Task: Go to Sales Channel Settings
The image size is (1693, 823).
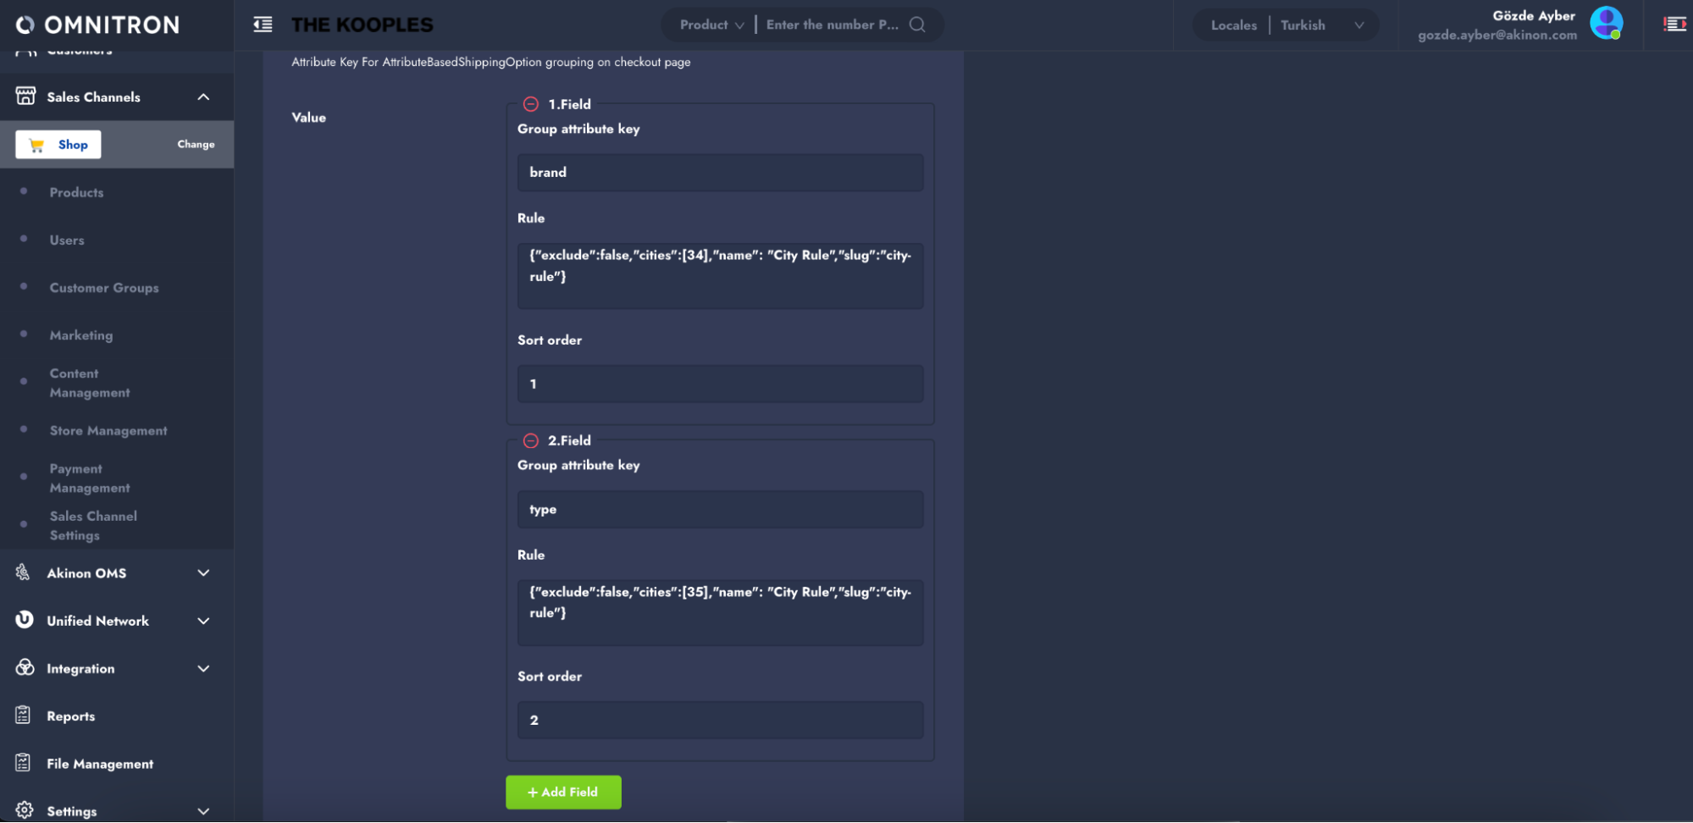Action: 92,525
